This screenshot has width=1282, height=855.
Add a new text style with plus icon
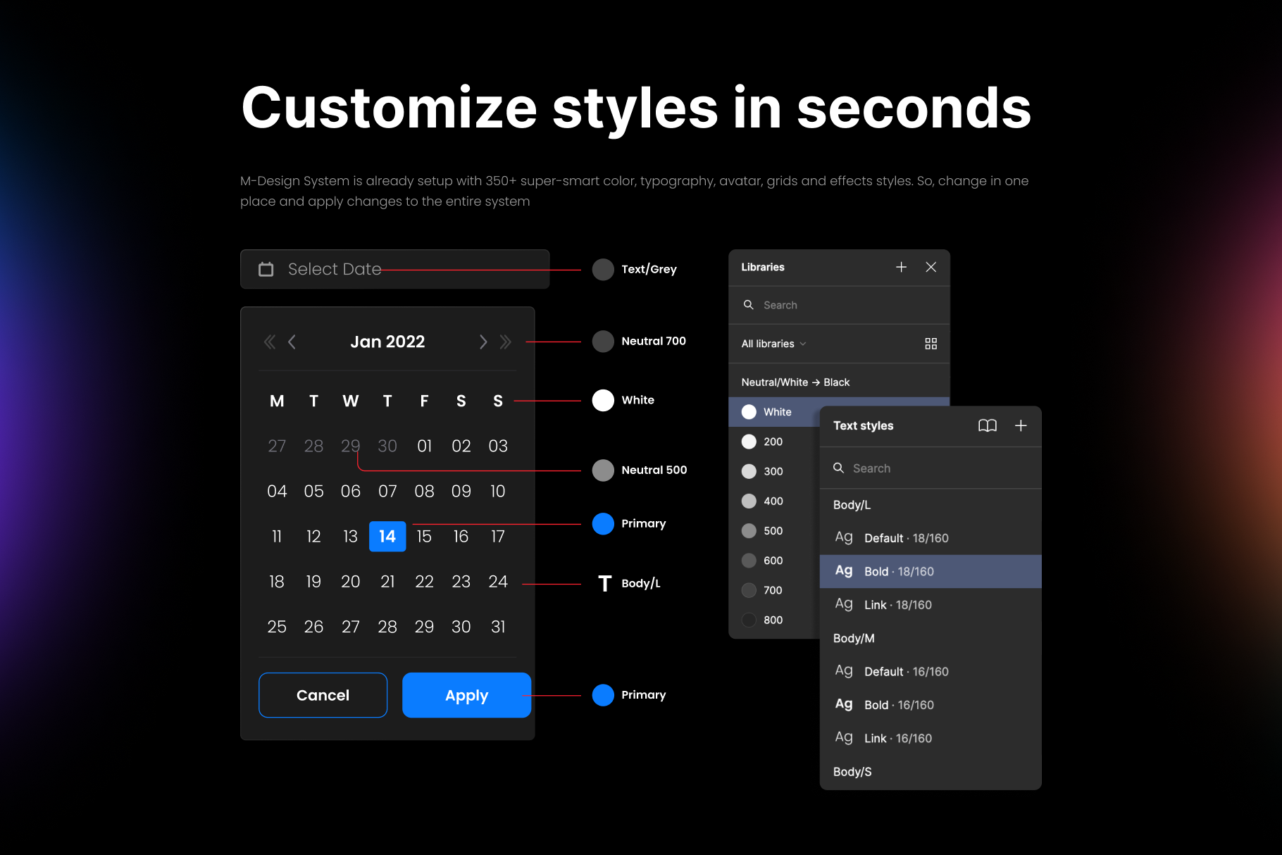pyautogui.click(x=1021, y=425)
